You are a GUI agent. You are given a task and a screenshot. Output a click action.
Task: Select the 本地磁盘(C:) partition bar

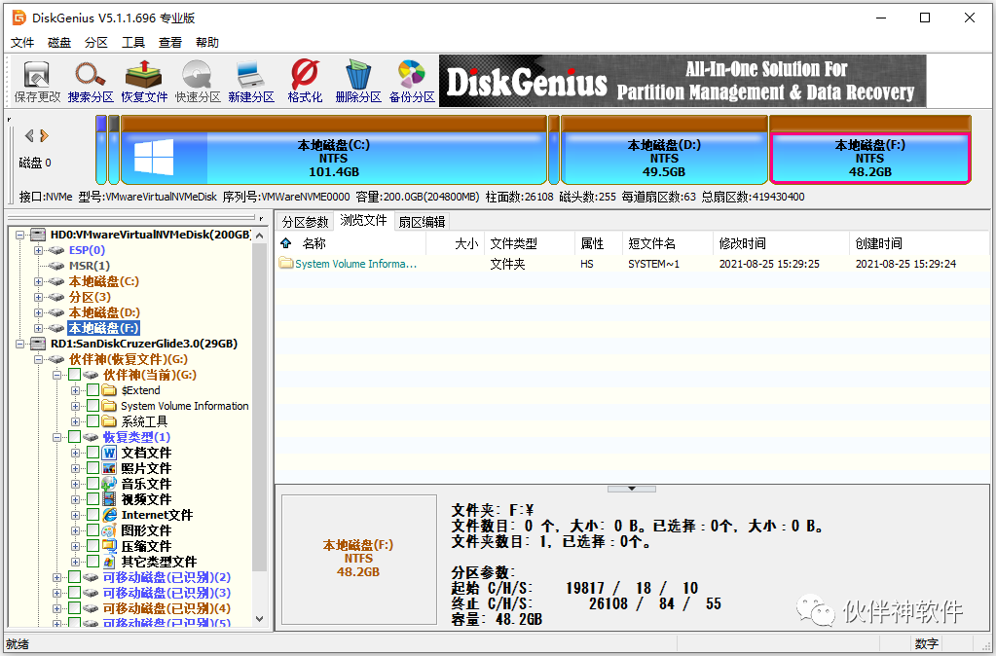(x=334, y=150)
